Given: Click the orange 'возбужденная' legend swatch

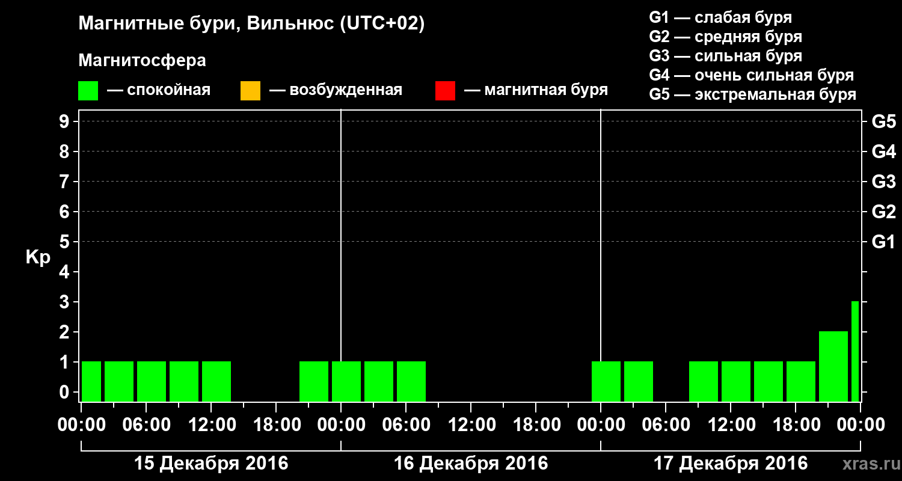Looking at the screenshot, I should coord(250,91).
